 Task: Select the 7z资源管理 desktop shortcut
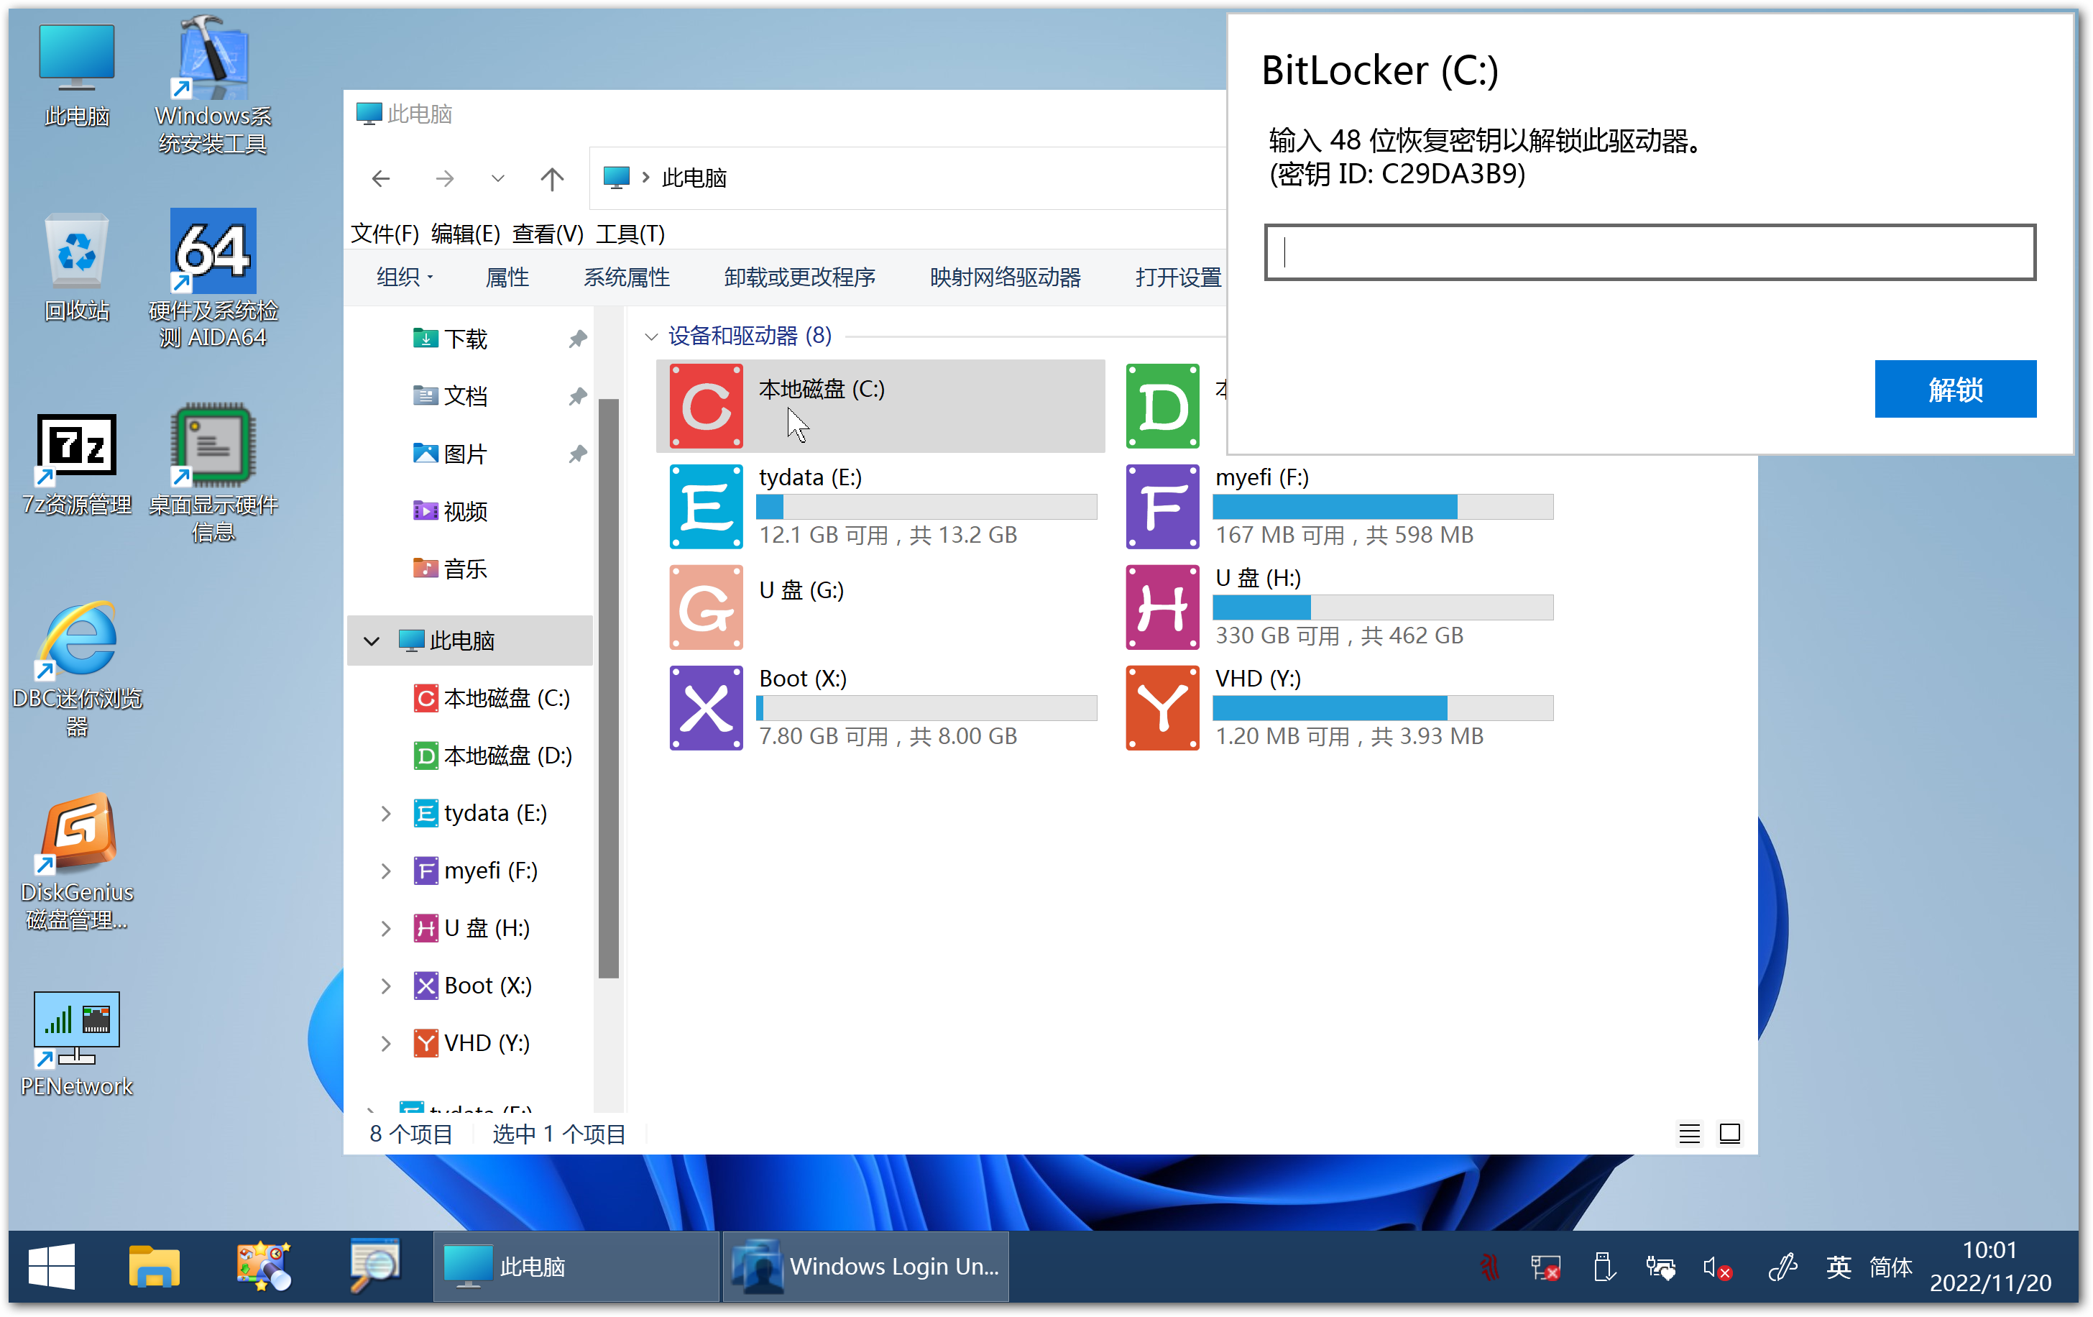76,465
